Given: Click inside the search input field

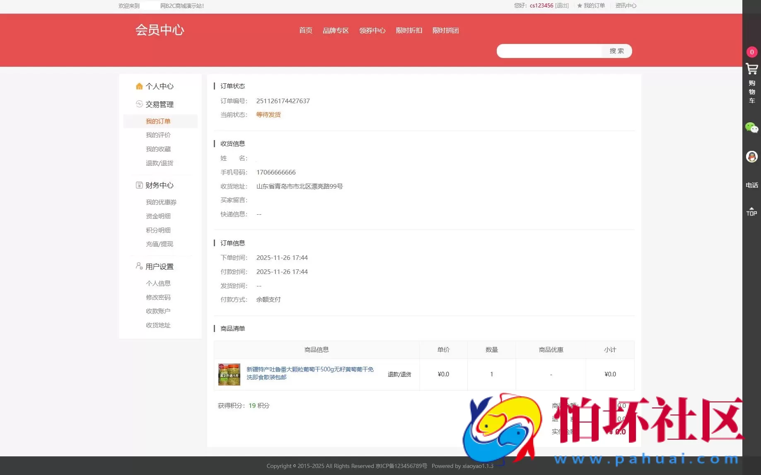Looking at the screenshot, I should point(549,51).
